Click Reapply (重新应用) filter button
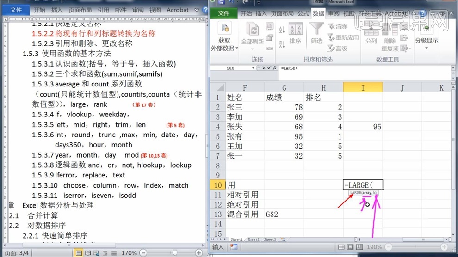Viewport: 458px width, 257px height. (343, 37)
